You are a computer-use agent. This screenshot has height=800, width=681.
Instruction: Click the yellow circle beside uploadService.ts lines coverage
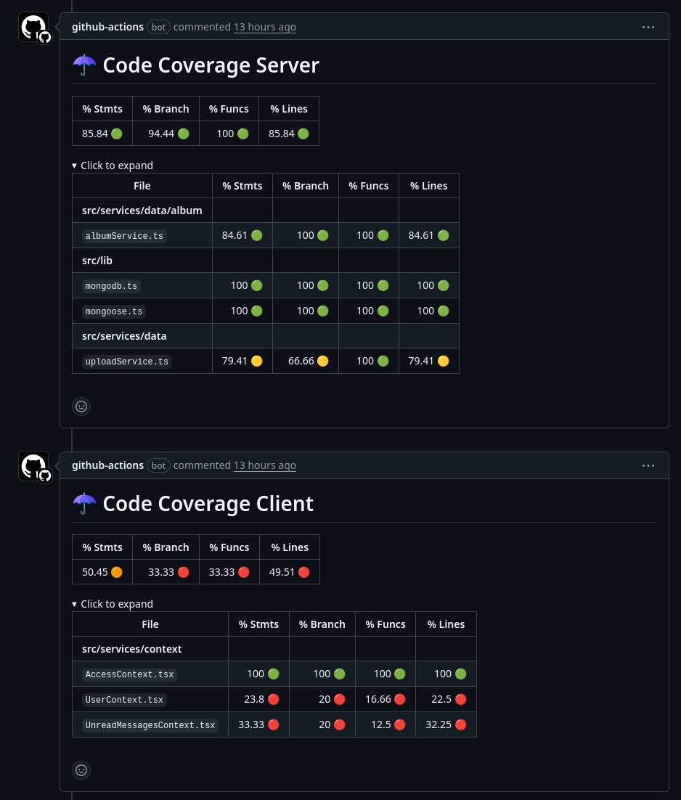click(x=443, y=361)
